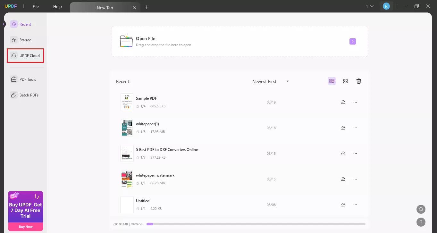Open more options for whitepaper(1)
This screenshot has width=437, height=233.
tap(355, 128)
